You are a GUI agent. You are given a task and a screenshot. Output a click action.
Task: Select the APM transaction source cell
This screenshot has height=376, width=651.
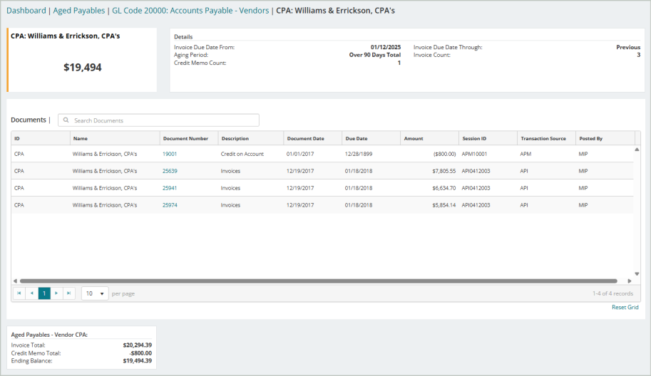[x=546, y=154]
